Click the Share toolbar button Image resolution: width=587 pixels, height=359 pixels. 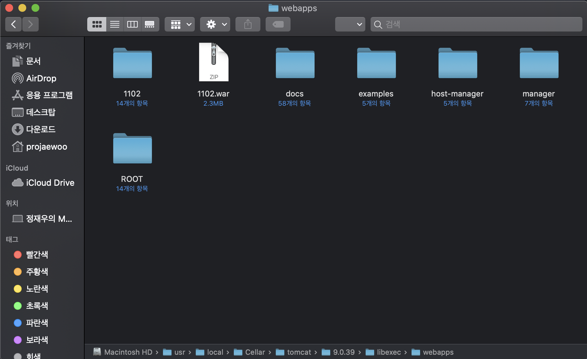point(248,24)
